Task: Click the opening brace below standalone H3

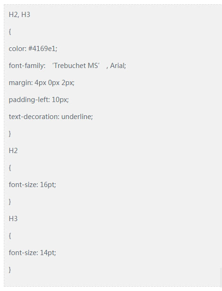Action: [x=10, y=236]
